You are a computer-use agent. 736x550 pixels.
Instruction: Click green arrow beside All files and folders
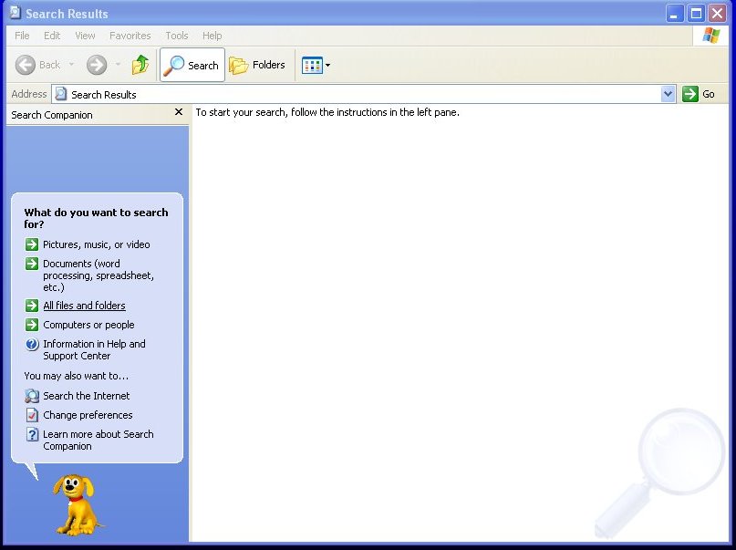[32, 306]
